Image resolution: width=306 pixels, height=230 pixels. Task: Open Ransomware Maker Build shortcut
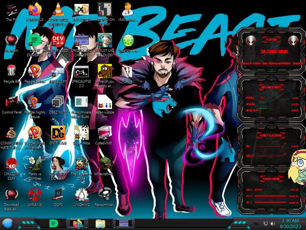click(82, 107)
